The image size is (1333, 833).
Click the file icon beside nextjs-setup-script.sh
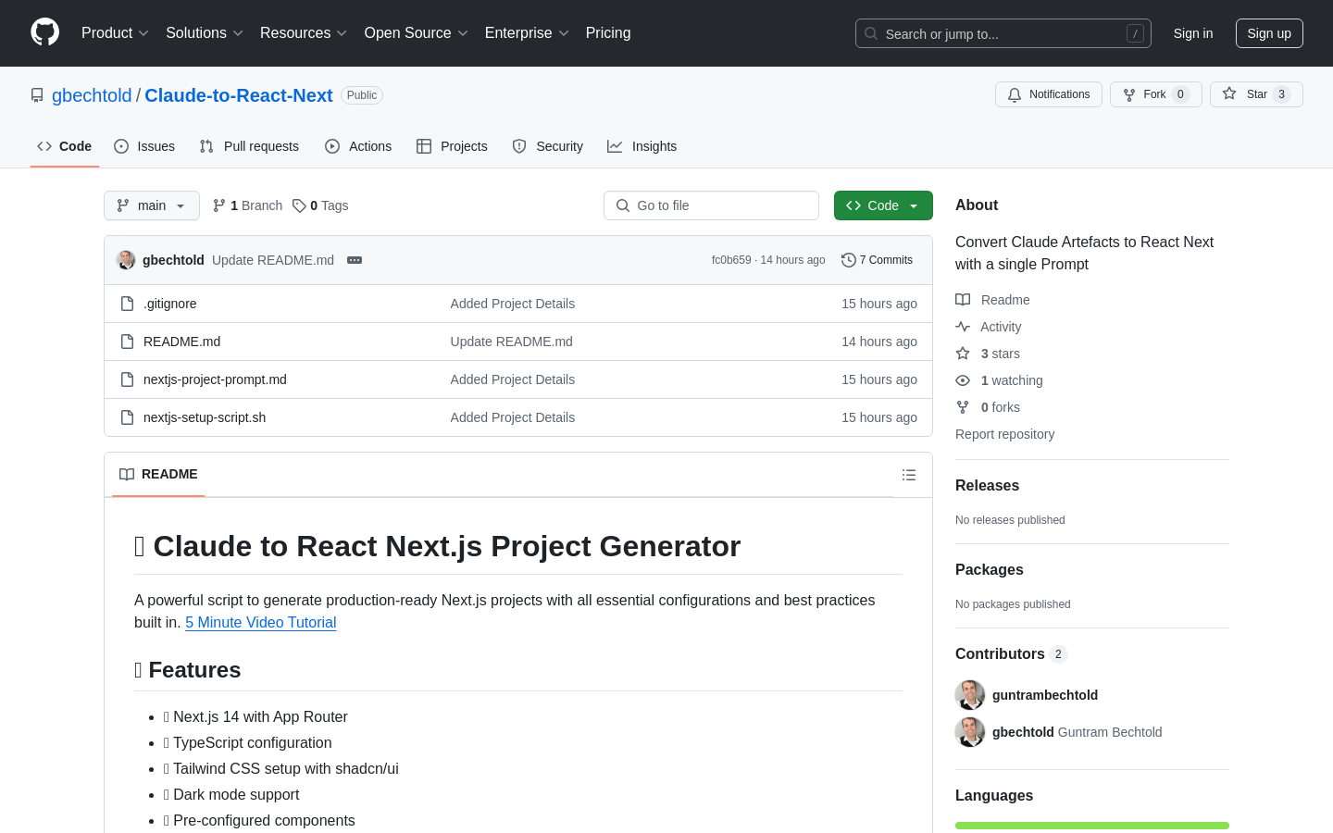[128, 417]
